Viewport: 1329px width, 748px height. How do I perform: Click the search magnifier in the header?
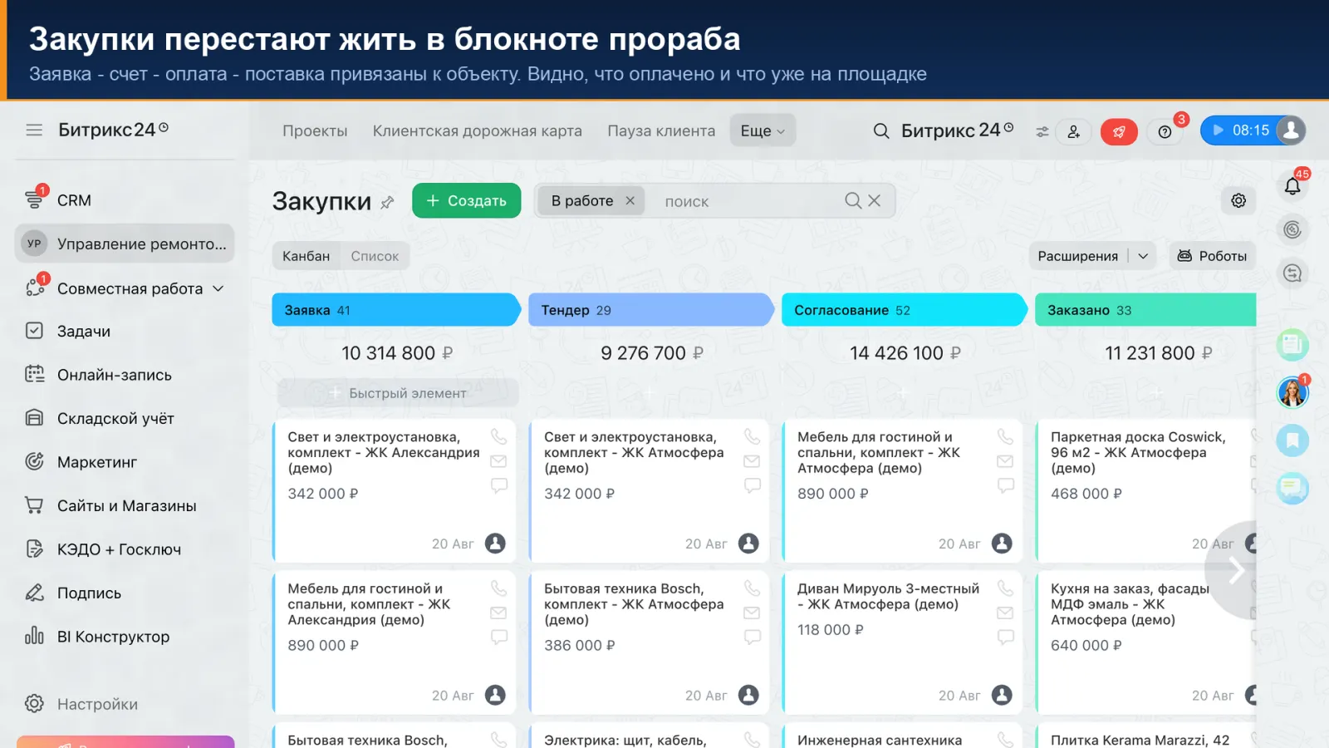tap(881, 130)
